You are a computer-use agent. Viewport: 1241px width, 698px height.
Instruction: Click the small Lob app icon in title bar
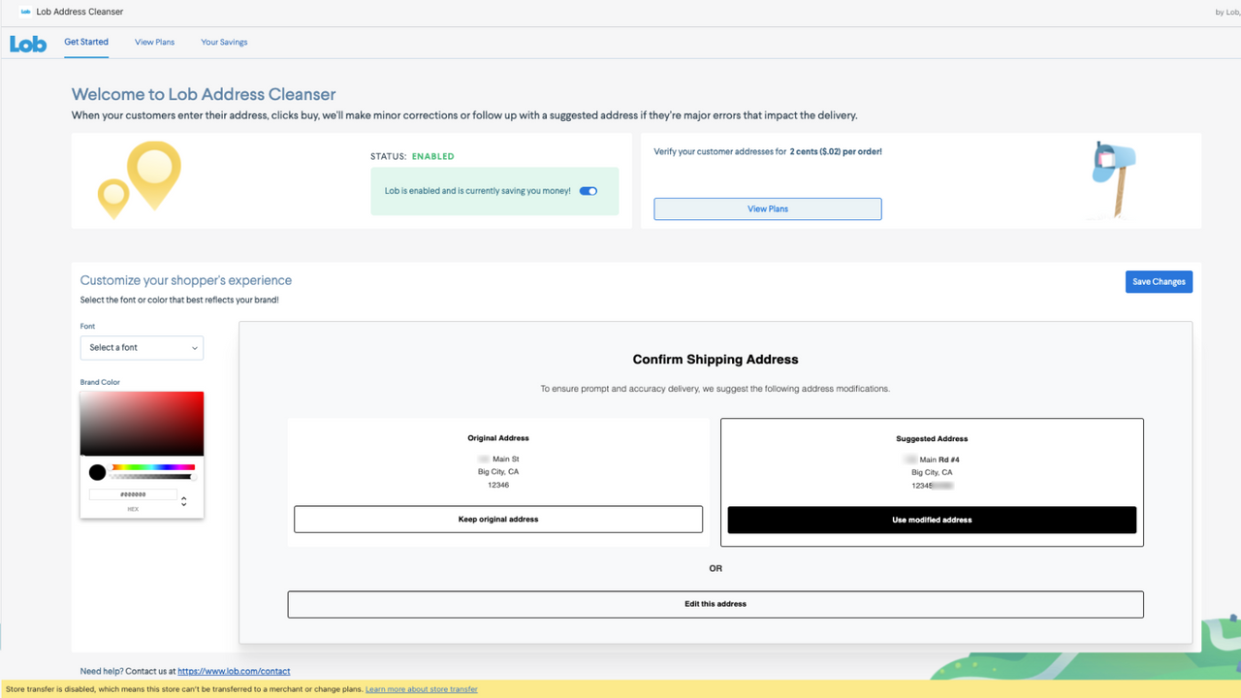tap(25, 12)
